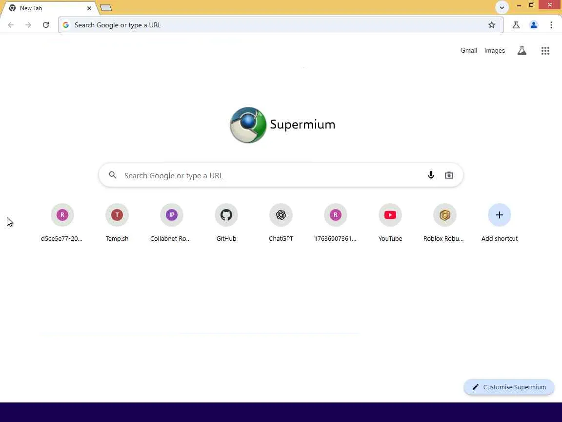Click Customise Supermium button
Viewport: 562px width, 422px height.
click(x=509, y=387)
